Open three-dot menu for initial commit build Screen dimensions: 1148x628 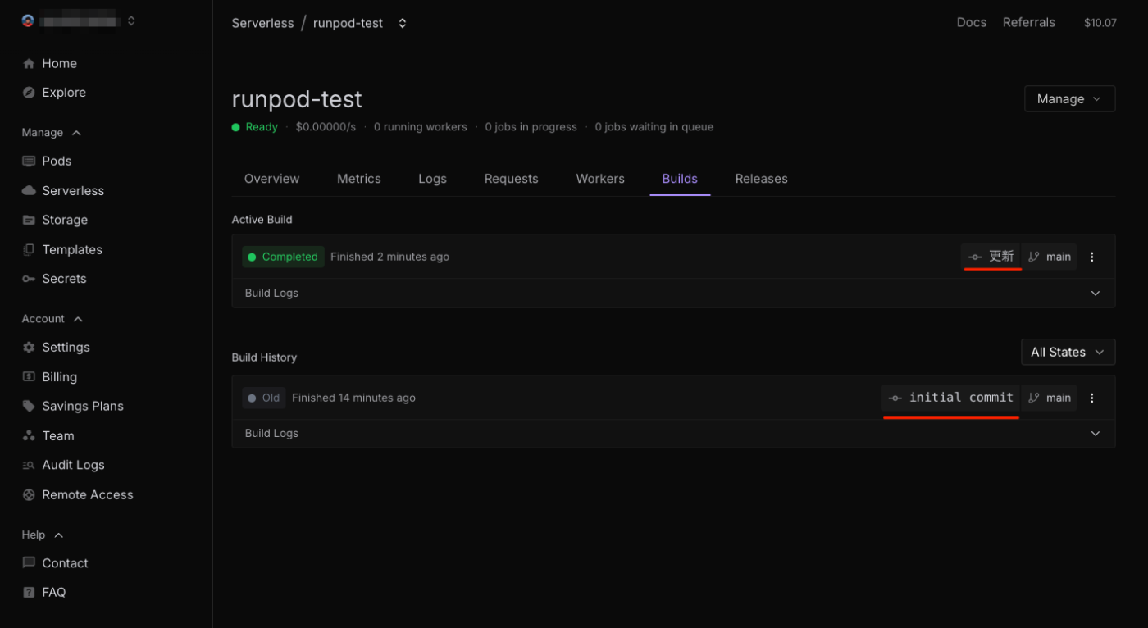point(1091,398)
